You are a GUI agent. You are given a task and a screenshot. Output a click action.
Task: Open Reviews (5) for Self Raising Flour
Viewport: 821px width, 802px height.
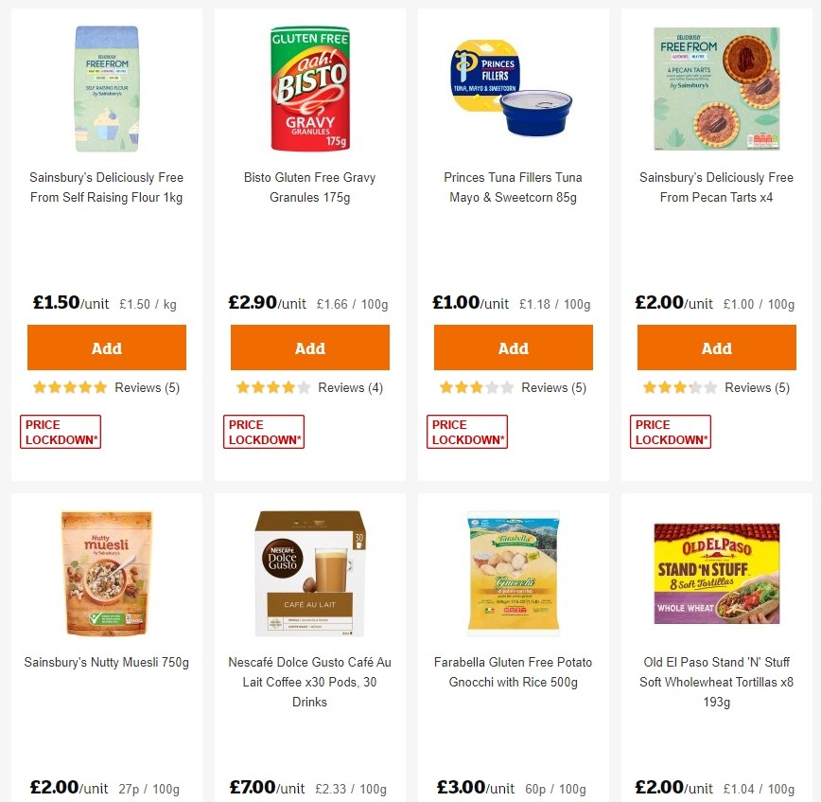148,387
